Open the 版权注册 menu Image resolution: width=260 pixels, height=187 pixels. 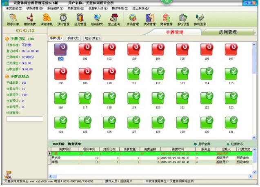coord(76,8)
